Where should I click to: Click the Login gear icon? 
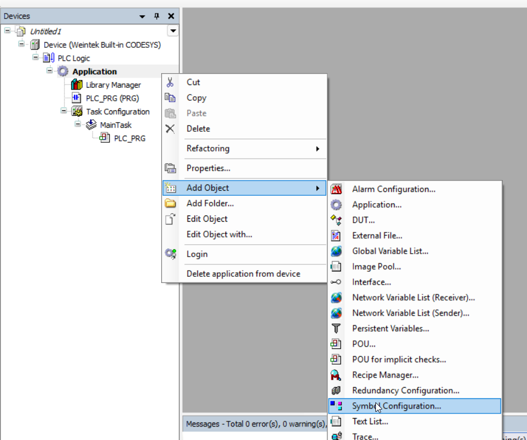pos(170,254)
